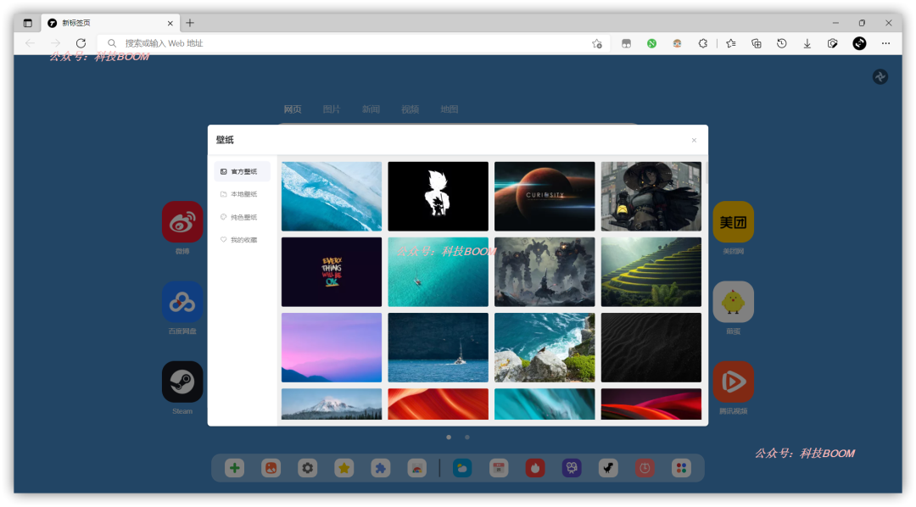Open 我的收藏 in the wallpaper sidebar

click(x=242, y=240)
